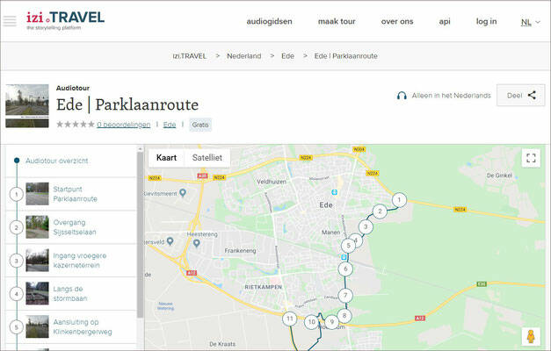Click log in
The width and height of the screenshot is (551, 351).
[486, 21]
